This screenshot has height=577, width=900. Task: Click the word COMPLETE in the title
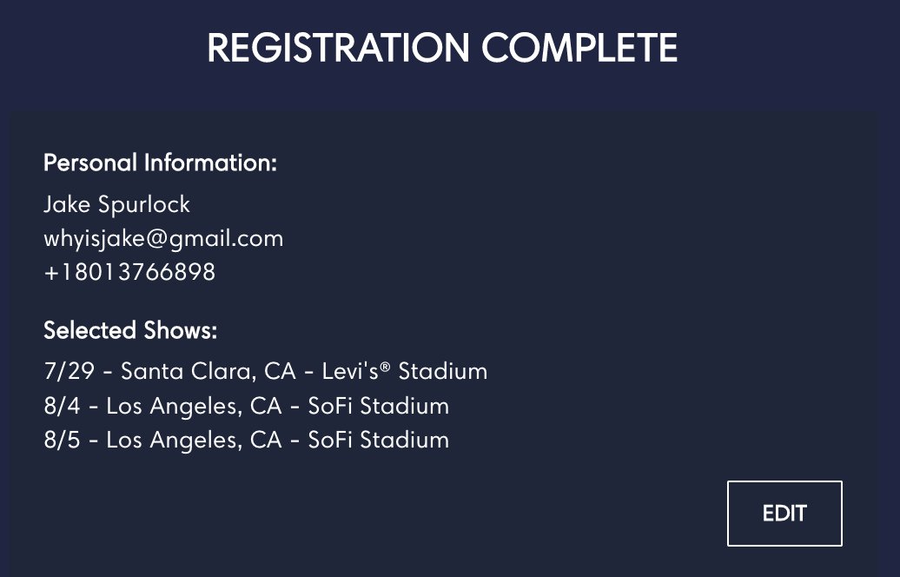(x=579, y=48)
